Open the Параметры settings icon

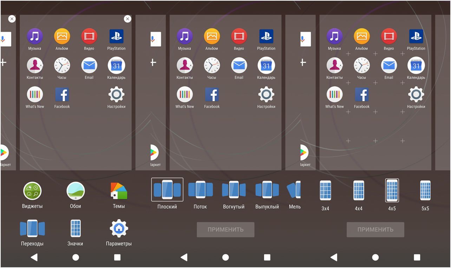click(118, 229)
